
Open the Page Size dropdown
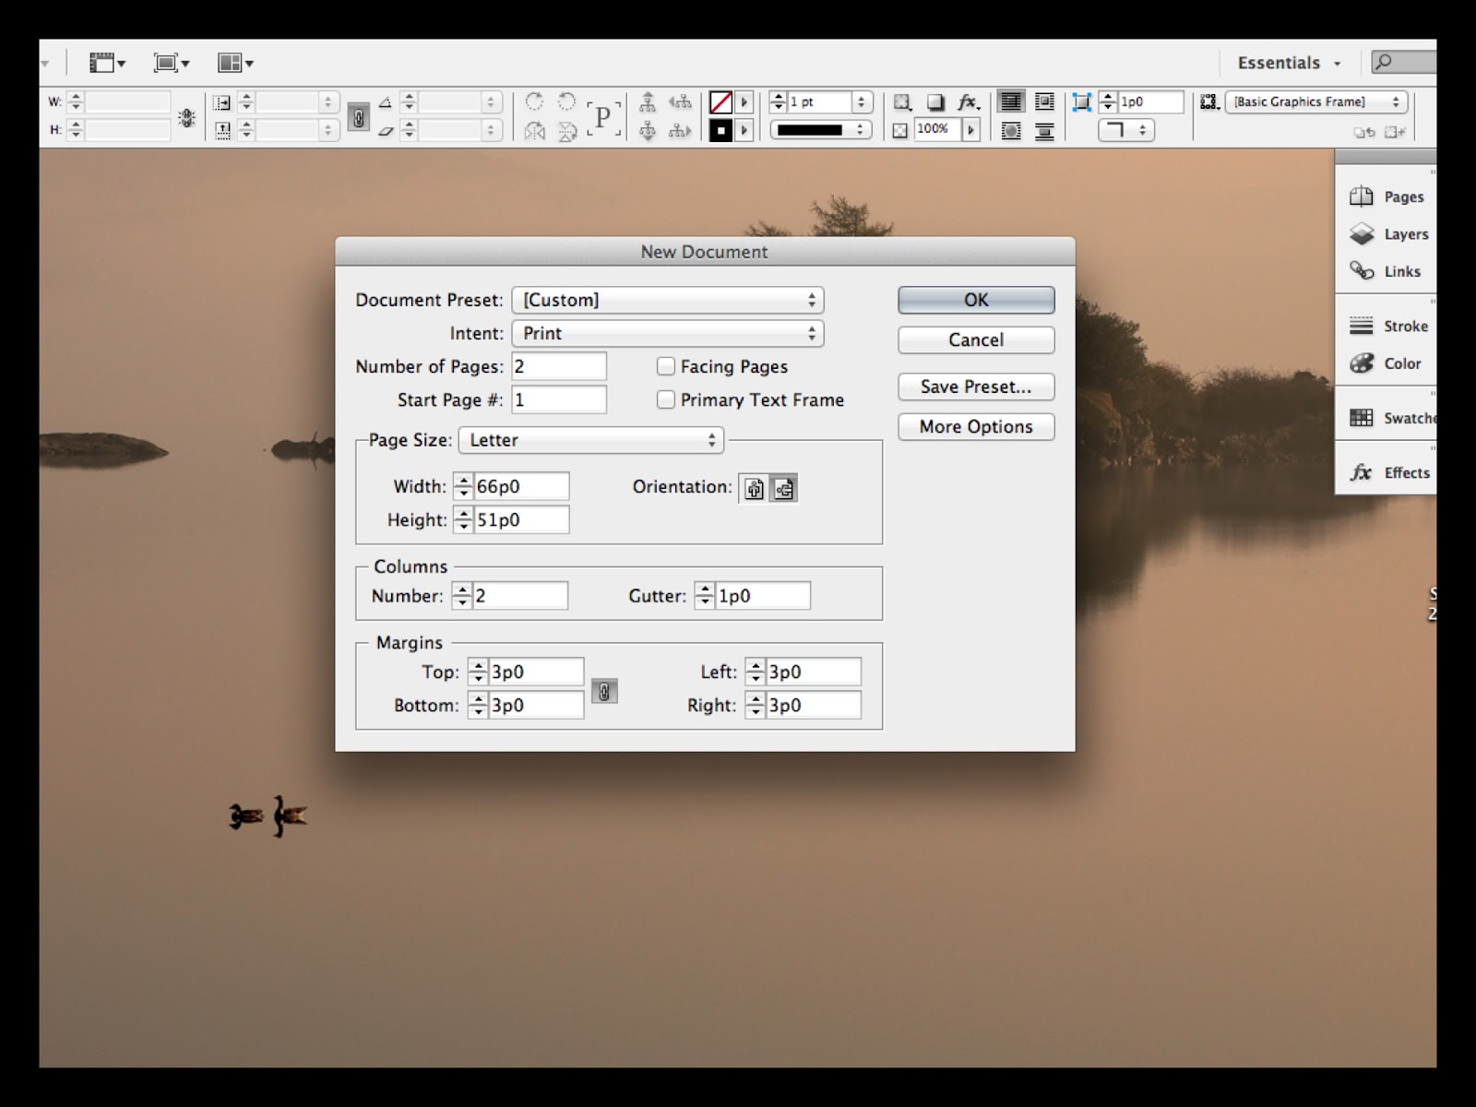(x=591, y=440)
